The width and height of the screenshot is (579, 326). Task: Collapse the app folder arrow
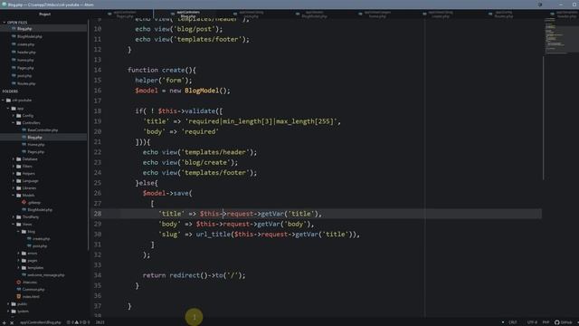(x=8, y=109)
